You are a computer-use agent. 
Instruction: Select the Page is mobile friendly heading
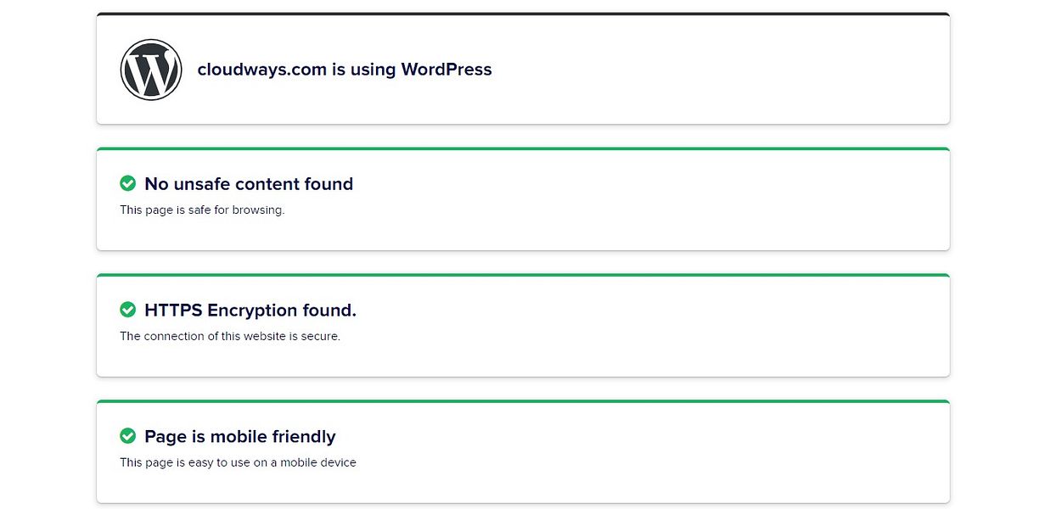tap(241, 436)
